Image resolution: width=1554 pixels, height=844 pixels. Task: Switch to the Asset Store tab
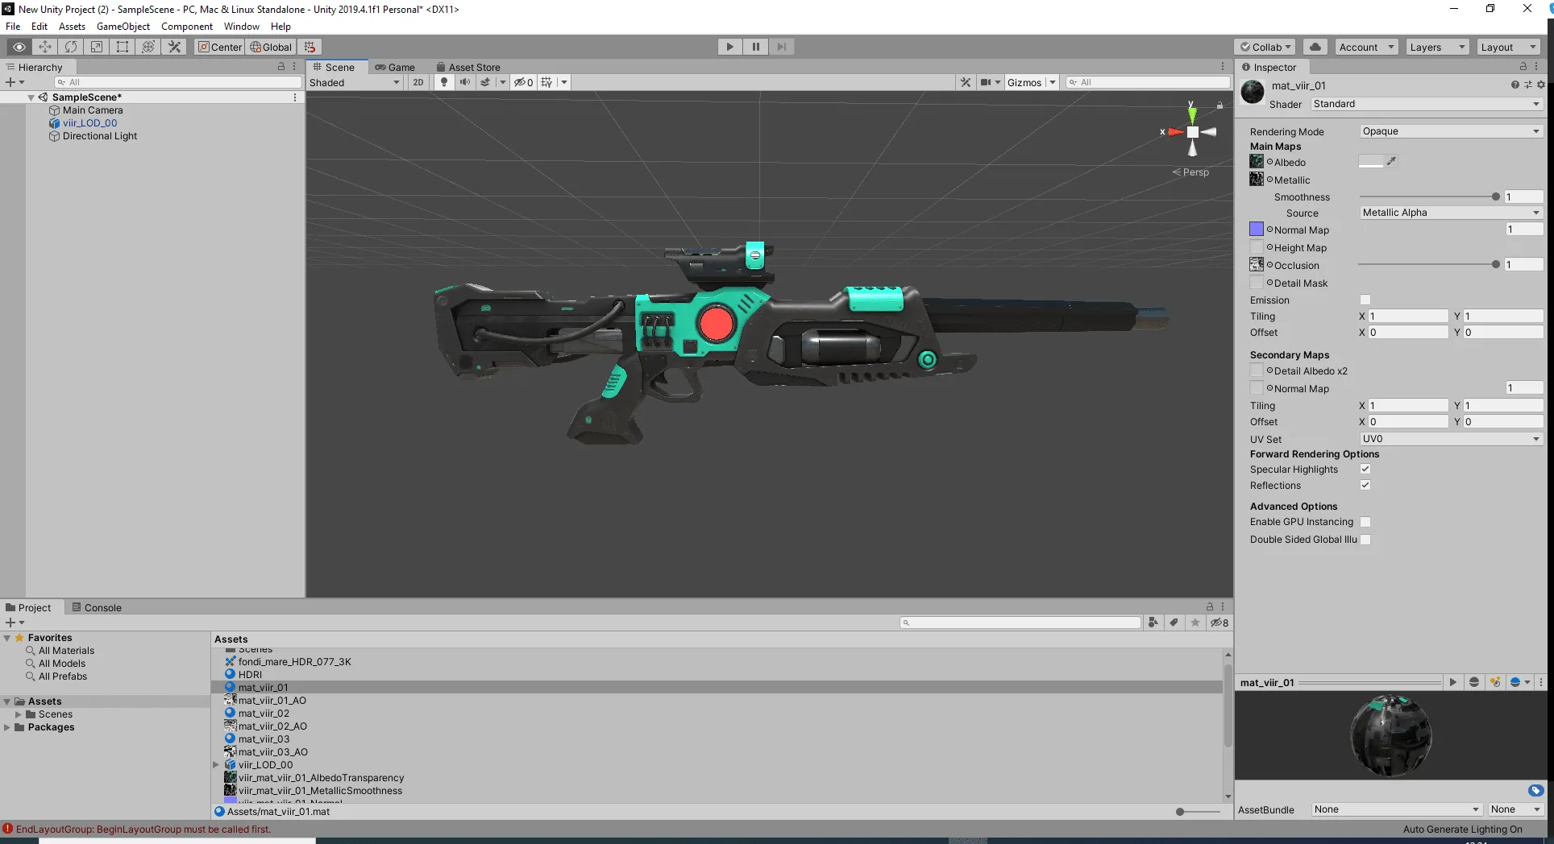point(468,67)
